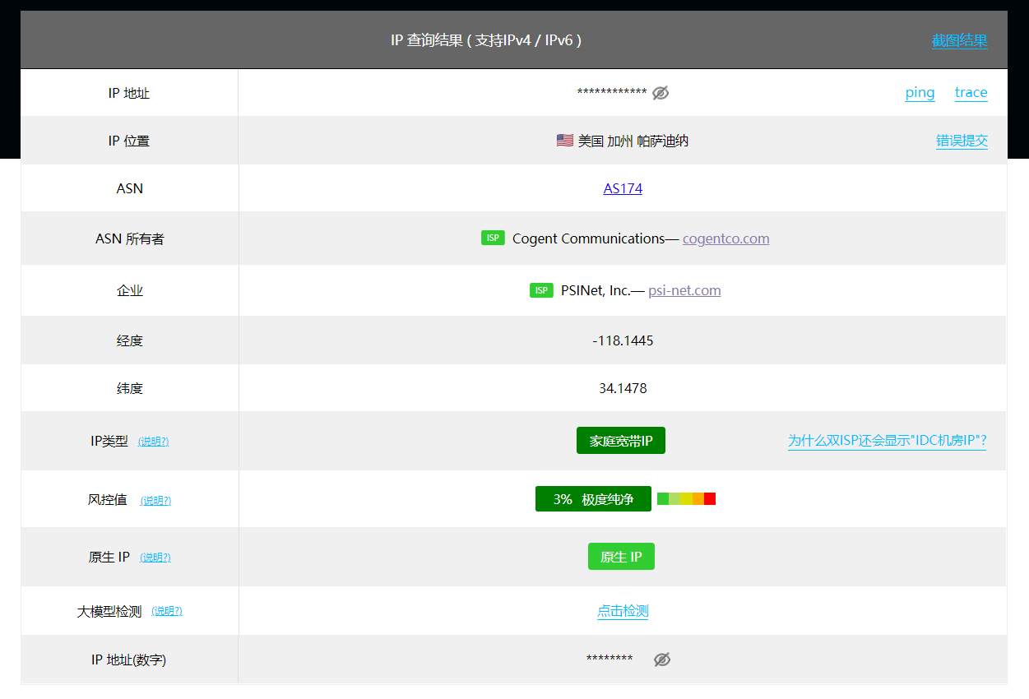Click the US flag icon in IP location row
This screenshot has width=1029, height=699.
(x=564, y=141)
